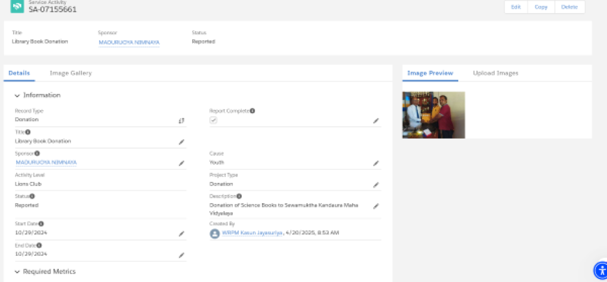Screen dimensions: 607x282
Task: Click the Copy button
Action: click(x=541, y=7)
